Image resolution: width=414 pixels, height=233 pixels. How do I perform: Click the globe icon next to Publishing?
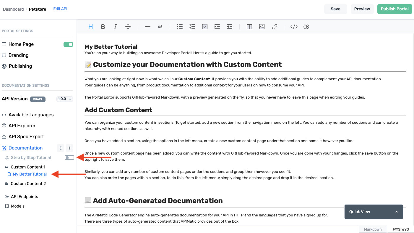click(x=4, y=66)
